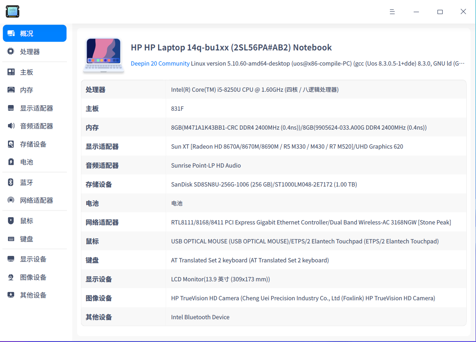Click the 网络适配器 network icon
This screenshot has height=342, width=476.
11,200
